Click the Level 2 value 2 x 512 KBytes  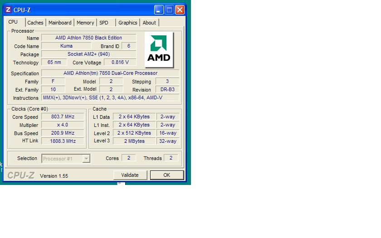(134, 133)
